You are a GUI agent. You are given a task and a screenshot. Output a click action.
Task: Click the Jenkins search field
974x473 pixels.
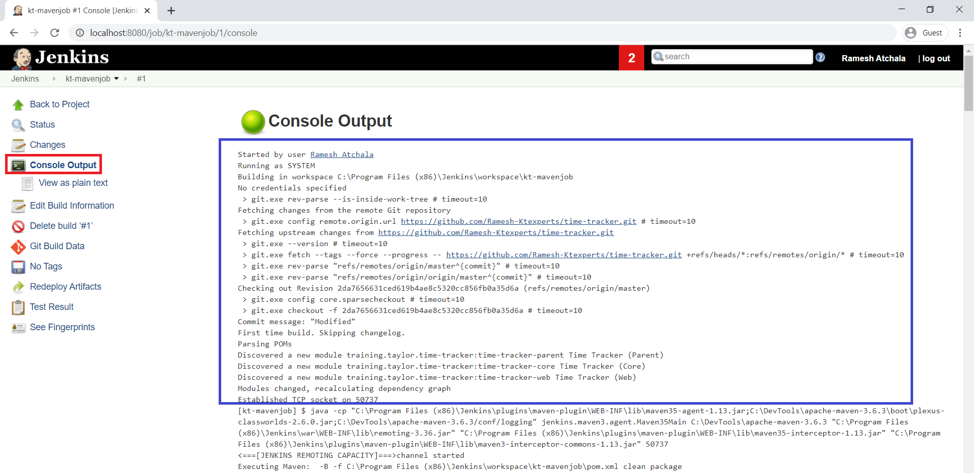click(732, 57)
